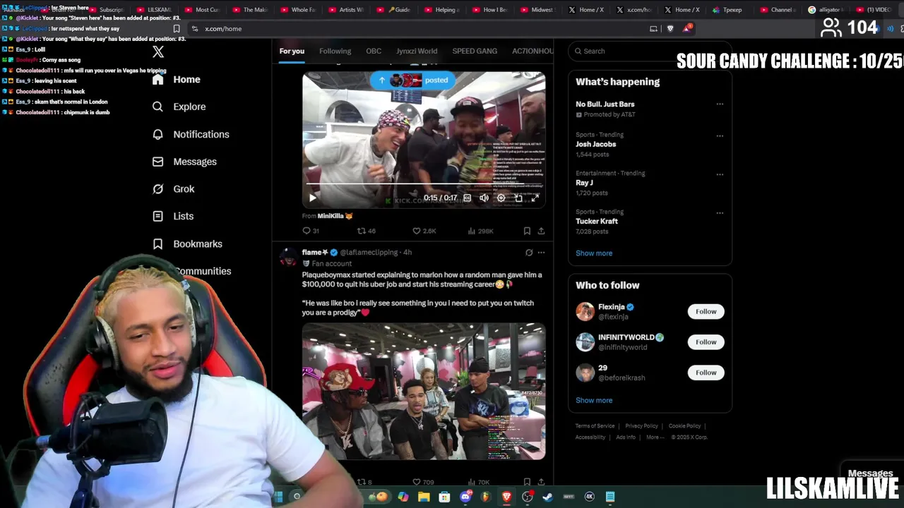Open Grok explain icon on flame's post

point(529,252)
